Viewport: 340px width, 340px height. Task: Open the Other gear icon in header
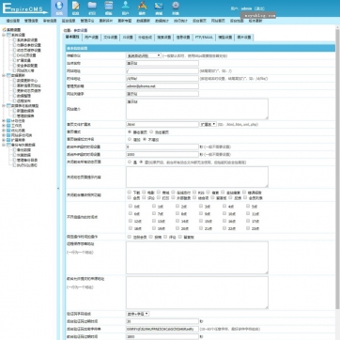point(176,6)
